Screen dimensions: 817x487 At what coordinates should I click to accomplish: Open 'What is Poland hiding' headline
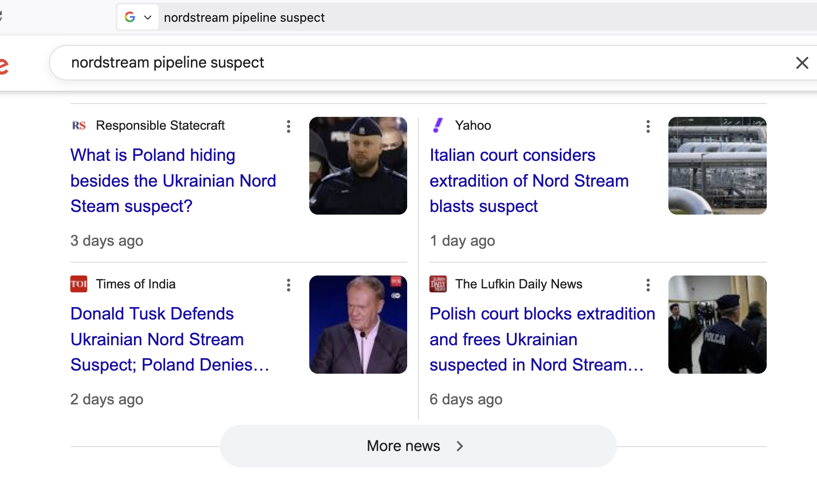pyautogui.click(x=174, y=180)
